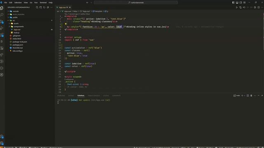The height and width of the screenshot is (148, 264).
Task: Switch to the Problems panel tab
Action: pos(61,96)
